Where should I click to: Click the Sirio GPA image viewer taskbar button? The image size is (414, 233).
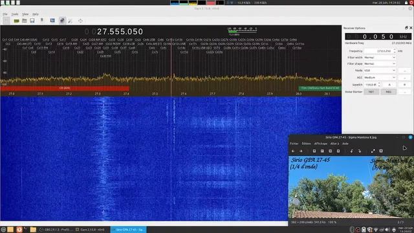(x=129, y=230)
